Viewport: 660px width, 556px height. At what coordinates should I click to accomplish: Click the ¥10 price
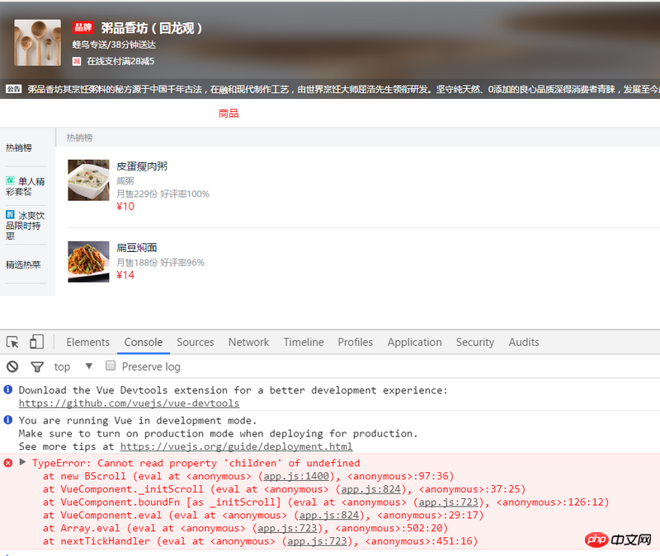[x=125, y=207]
